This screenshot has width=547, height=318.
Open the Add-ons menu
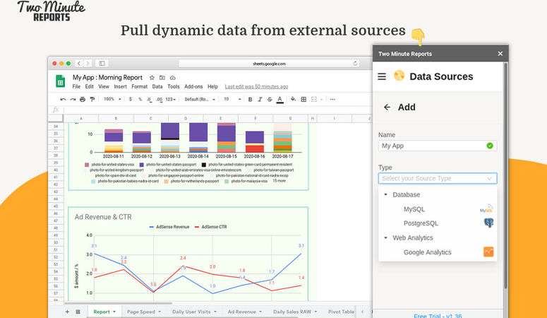[x=193, y=87]
